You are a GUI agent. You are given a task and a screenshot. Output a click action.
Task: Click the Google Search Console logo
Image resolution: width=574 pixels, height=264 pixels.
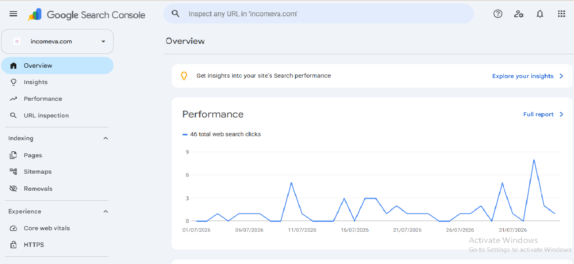point(86,15)
